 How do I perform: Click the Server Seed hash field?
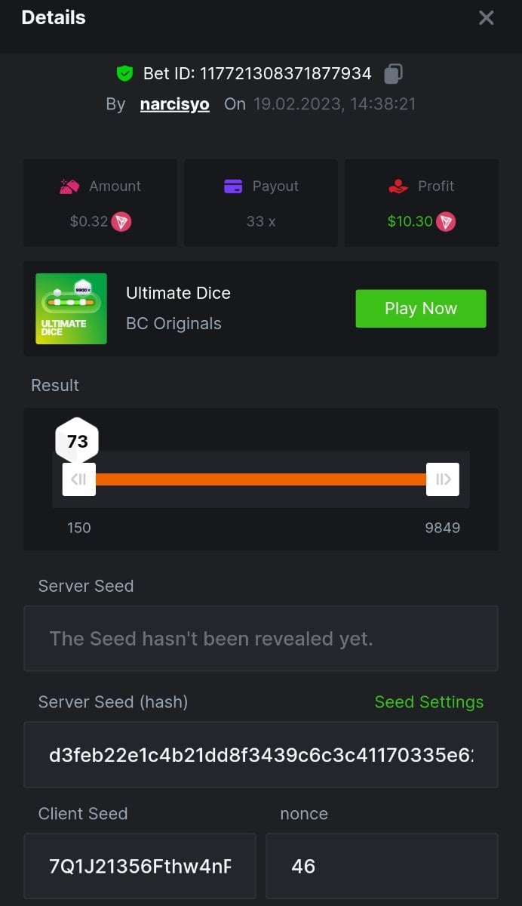(x=260, y=755)
